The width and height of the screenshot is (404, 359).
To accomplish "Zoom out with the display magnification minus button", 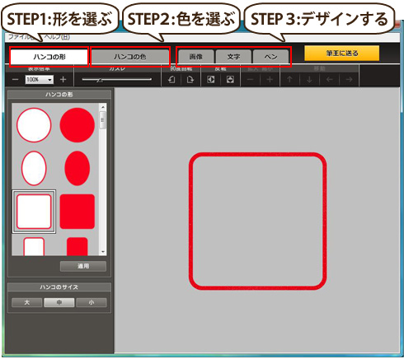I will [x=16, y=80].
